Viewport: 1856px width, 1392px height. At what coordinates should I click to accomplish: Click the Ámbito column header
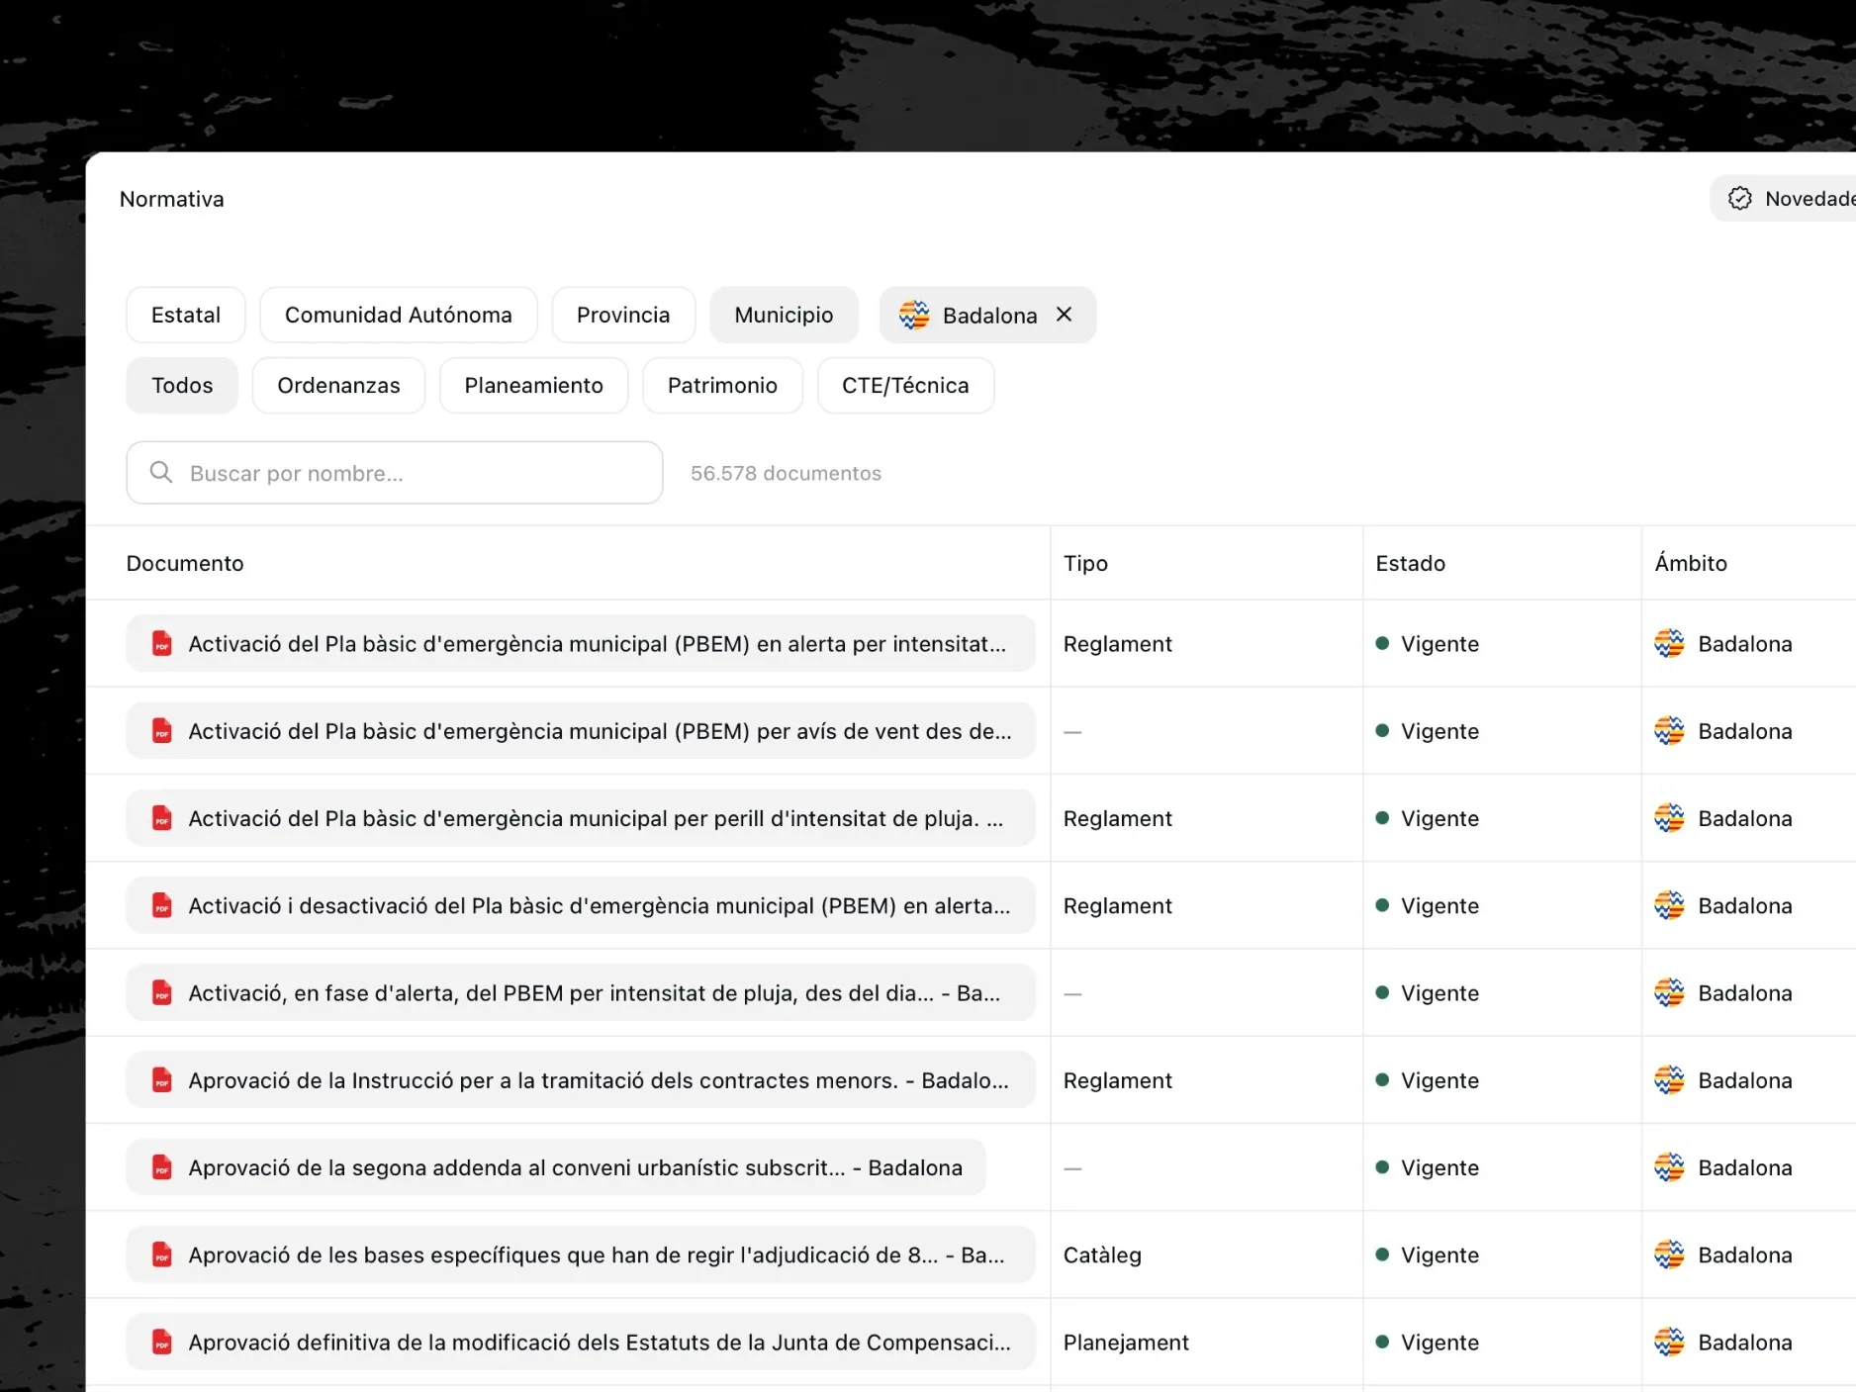point(1691,563)
